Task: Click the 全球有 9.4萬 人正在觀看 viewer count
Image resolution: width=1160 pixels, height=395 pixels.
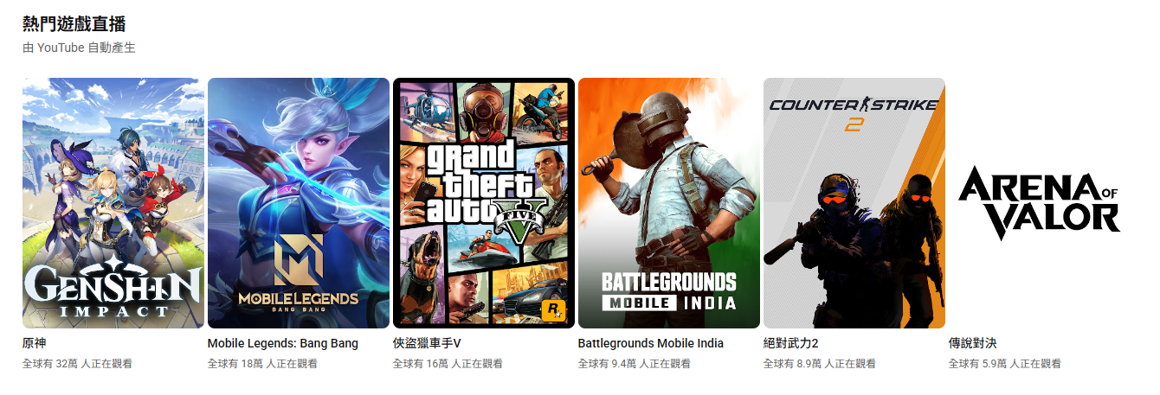Action: pyautogui.click(x=635, y=364)
